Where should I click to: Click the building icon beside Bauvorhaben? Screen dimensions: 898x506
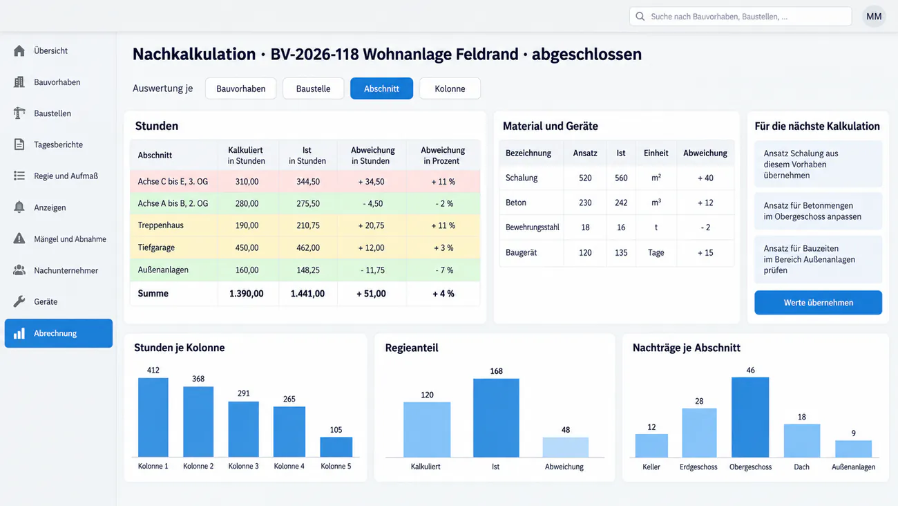[x=19, y=82]
